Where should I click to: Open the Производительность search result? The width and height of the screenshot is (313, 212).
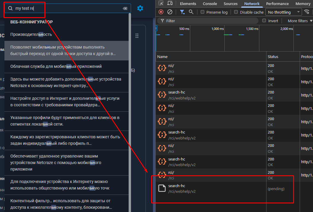point(31,34)
